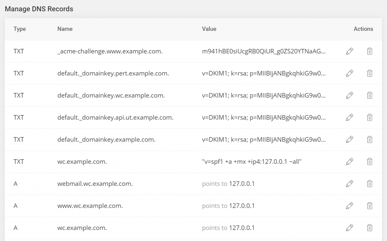Remove the default._domainkey.example.com DKIM record
Screen dimensions: 387x241
370,139
